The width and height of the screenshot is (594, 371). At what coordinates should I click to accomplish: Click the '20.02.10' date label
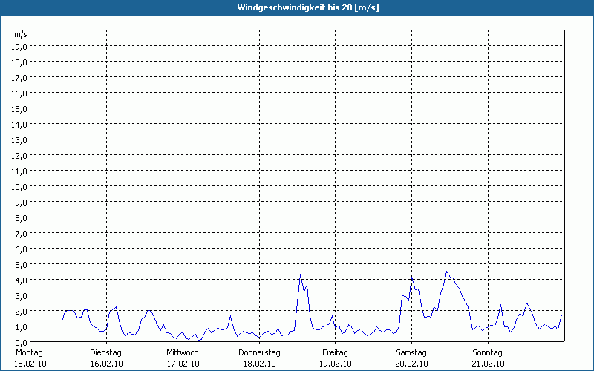(412, 364)
